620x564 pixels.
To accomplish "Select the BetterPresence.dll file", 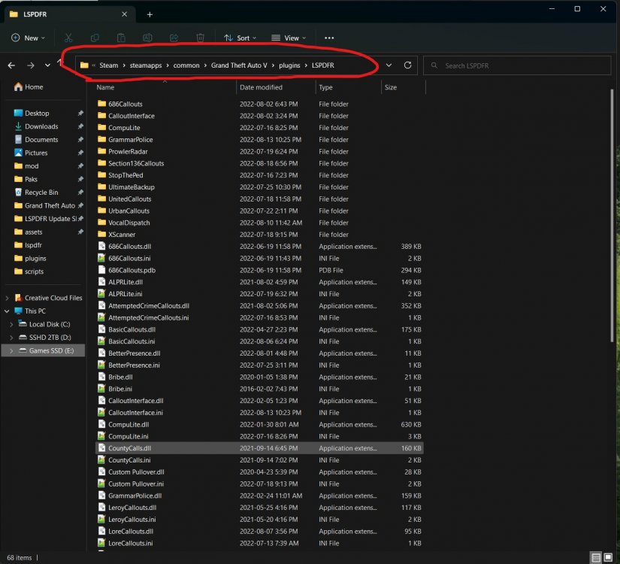I will click(x=259, y=353).
